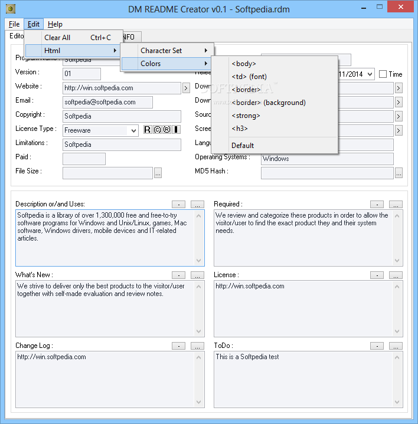Click arrow button right of Screenshot field
This screenshot has width=418, height=424.
click(399, 130)
